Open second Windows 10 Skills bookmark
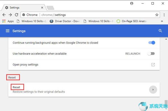 [99, 21]
